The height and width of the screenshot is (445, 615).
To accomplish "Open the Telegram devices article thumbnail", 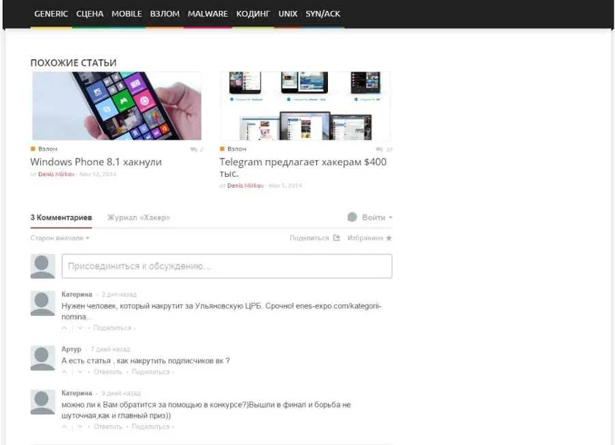I will tap(305, 106).
